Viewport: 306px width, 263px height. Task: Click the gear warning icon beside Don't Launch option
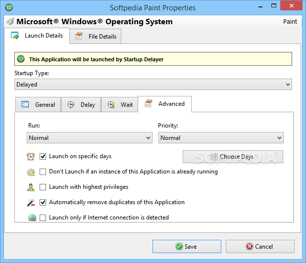click(31, 172)
